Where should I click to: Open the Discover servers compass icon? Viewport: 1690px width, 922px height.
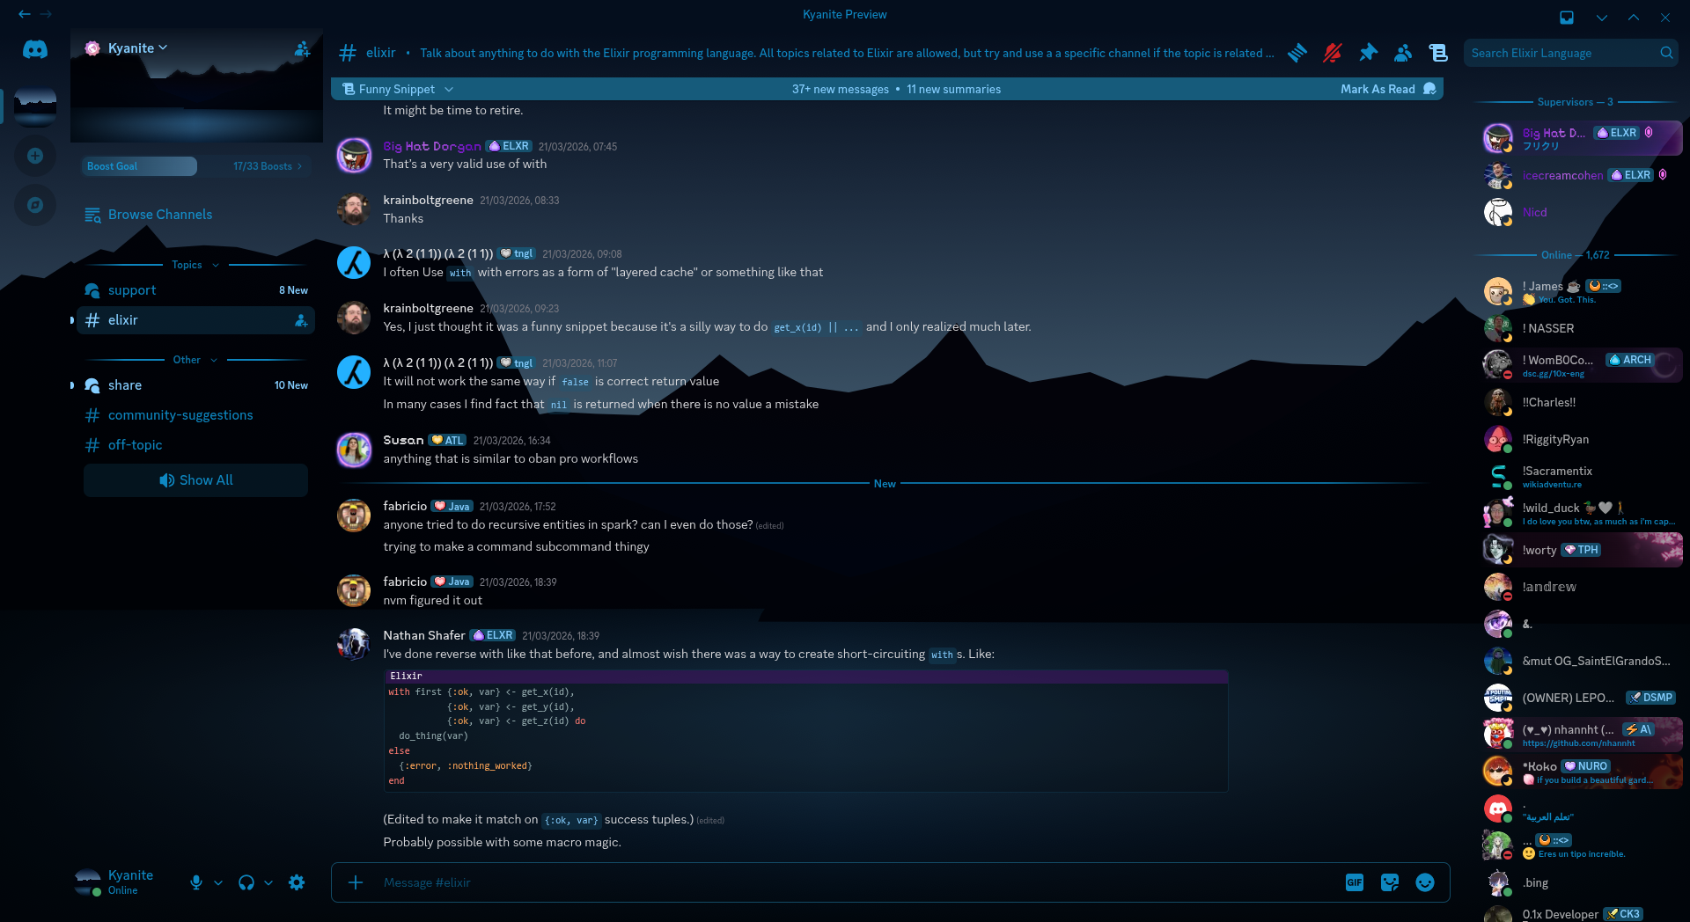35,205
